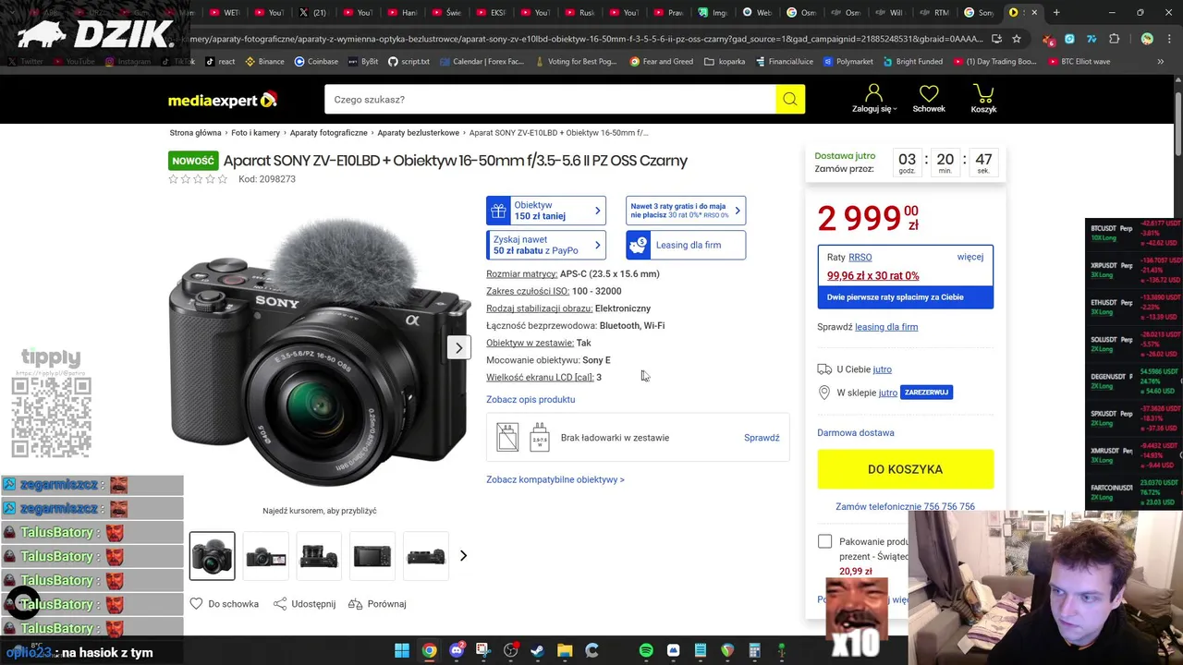The width and height of the screenshot is (1183, 665).
Task: Click the mediaexpert logo
Action: 222,100
